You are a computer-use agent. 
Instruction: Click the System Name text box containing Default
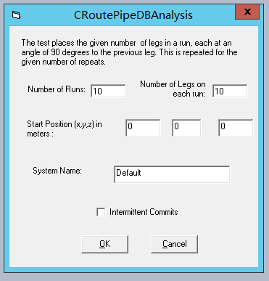coord(172,174)
